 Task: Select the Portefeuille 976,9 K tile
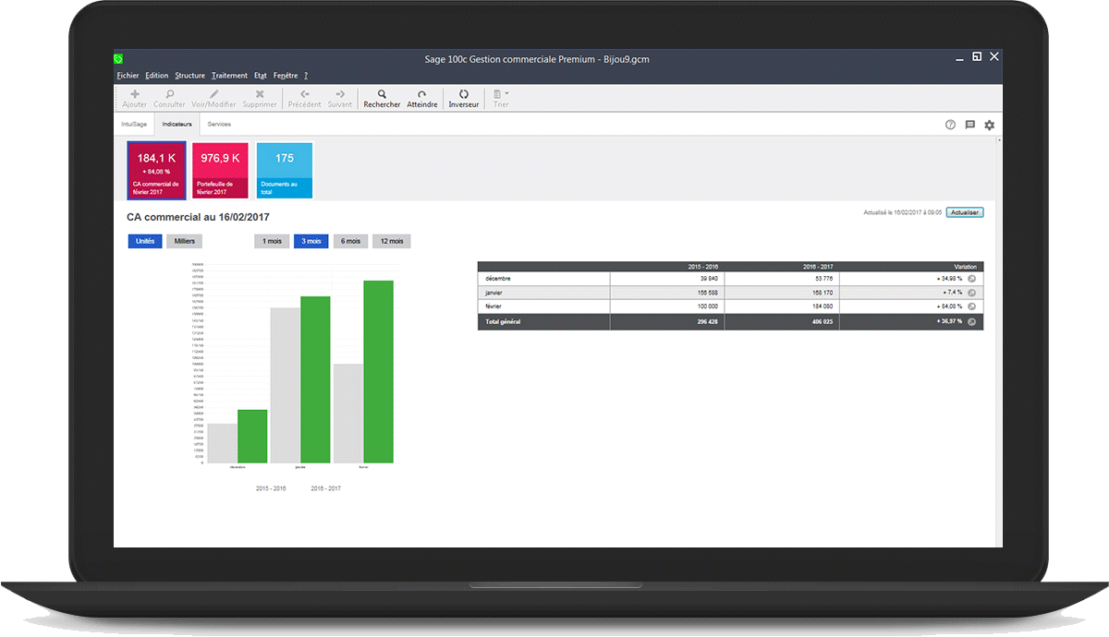point(220,170)
